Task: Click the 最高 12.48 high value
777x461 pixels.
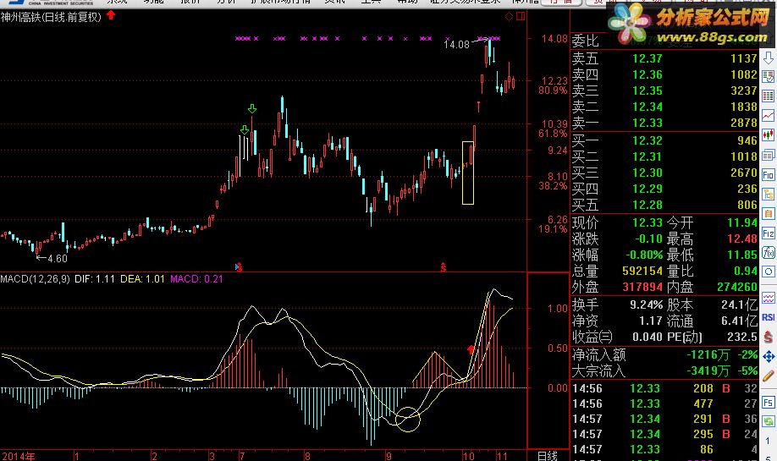Action: click(742, 239)
